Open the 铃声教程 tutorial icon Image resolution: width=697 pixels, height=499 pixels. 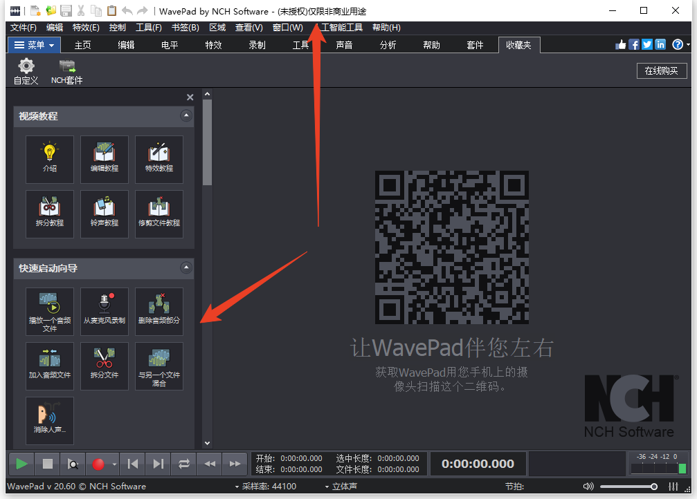pos(104,214)
